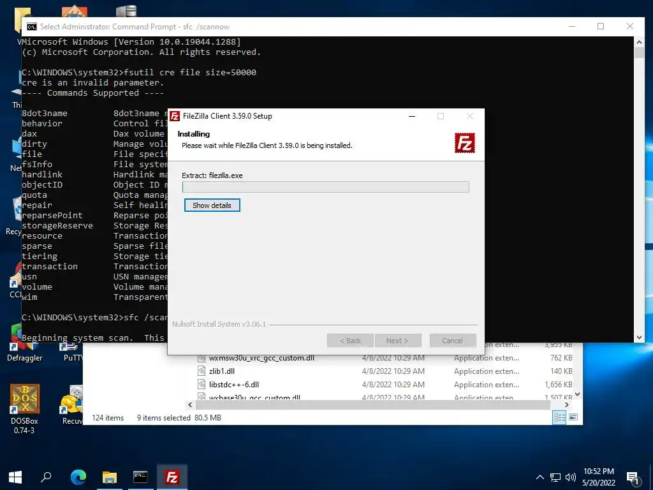Click the Show details button
The height and width of the screenshot is (490, 653).
coord(212,205)
